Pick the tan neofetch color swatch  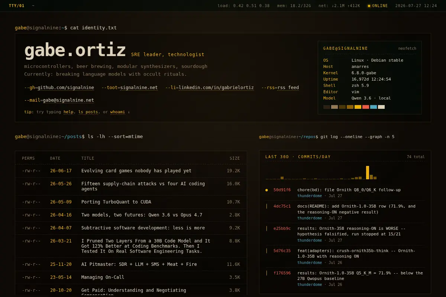(334, 107)
